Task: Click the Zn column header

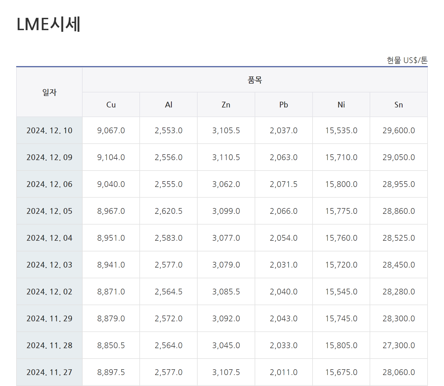Action: click(226, 105)
